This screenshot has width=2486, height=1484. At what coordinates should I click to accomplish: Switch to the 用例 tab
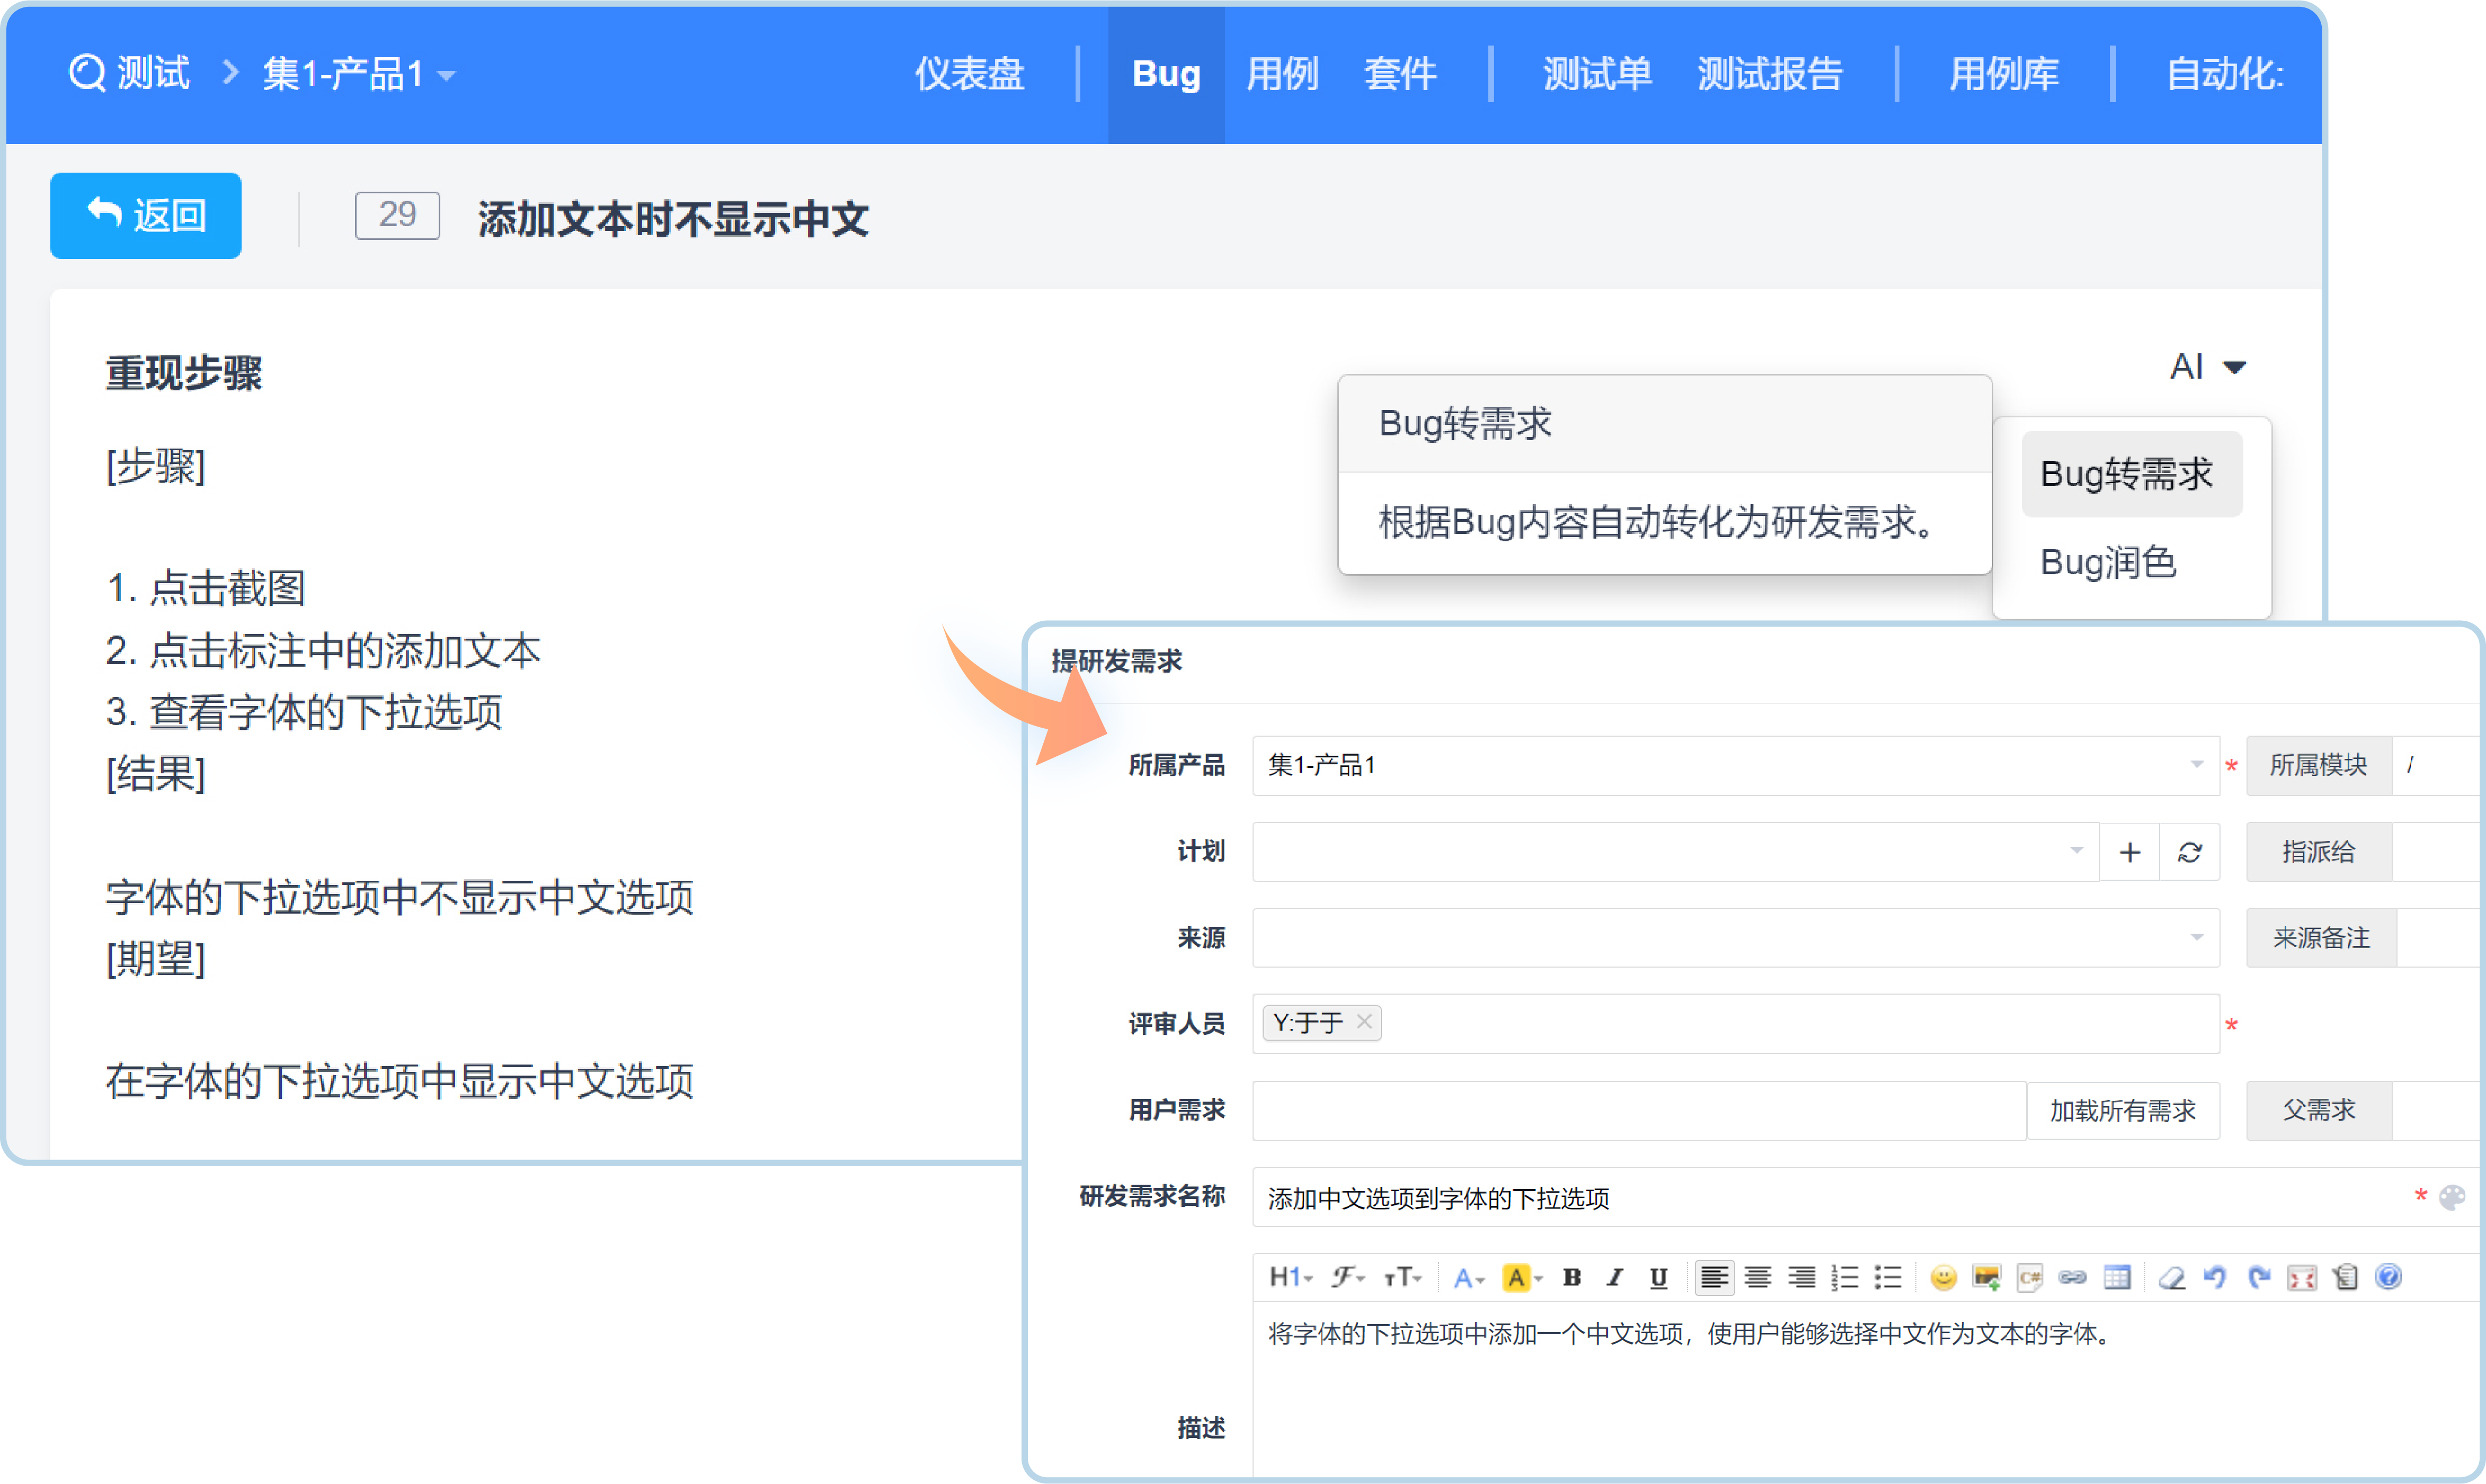click(1282, 74)
